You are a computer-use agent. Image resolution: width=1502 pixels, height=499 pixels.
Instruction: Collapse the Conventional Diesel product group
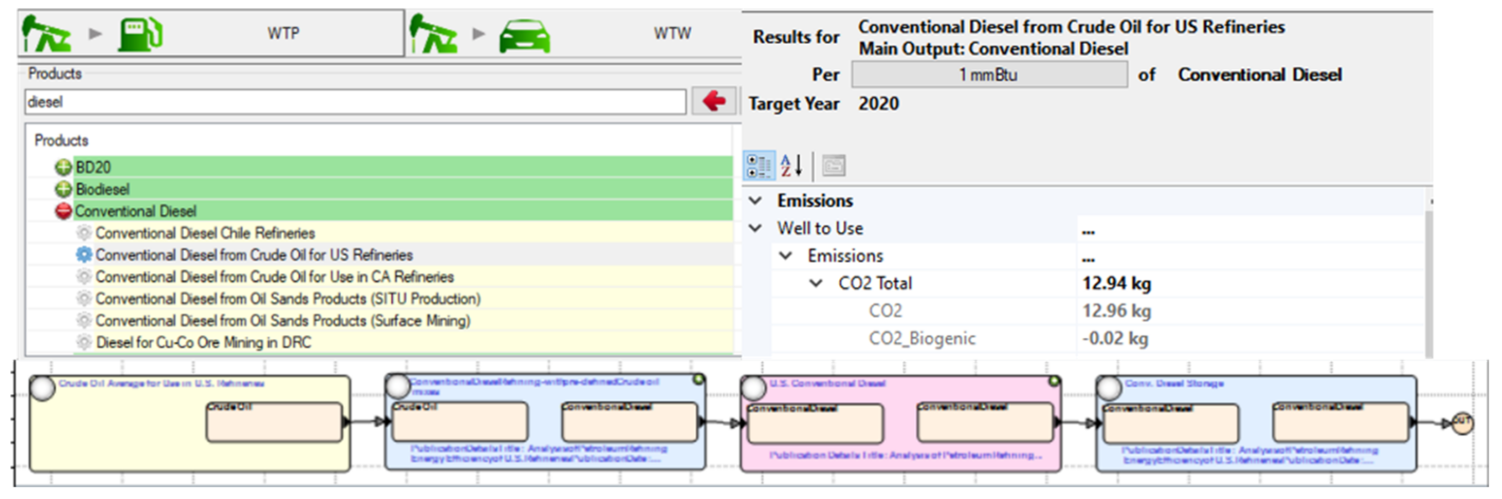[x=63, y=211]
